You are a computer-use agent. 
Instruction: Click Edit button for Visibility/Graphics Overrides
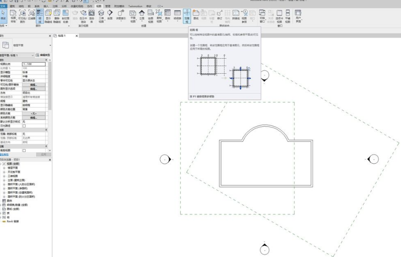point(33,85)
